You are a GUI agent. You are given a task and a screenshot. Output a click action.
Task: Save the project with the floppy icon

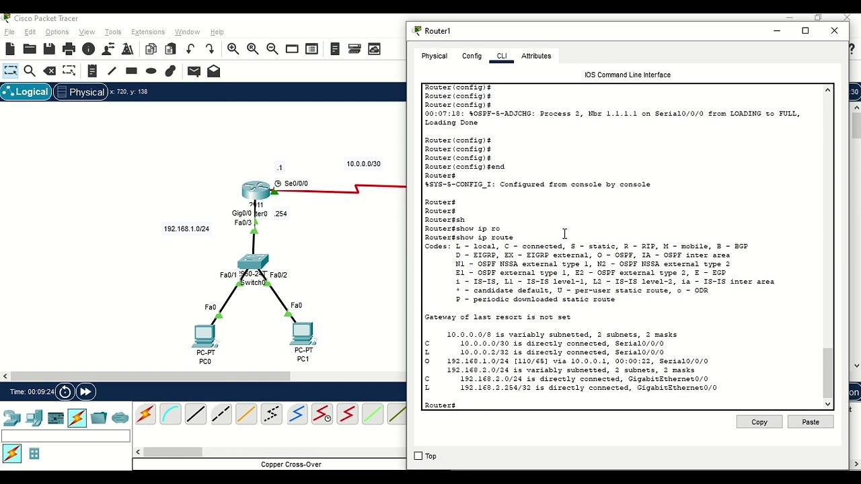point(49,49)
